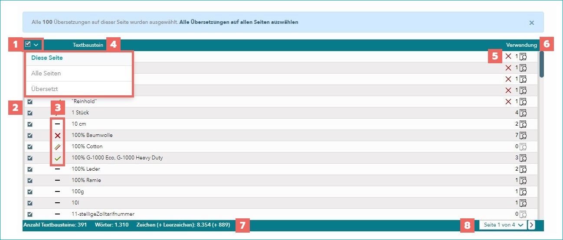Image resolution: width=563 pixels, height=240 pixels.
Task: Click double-slash status icon of 100% Cotton
Action: [x=58, y=146]
